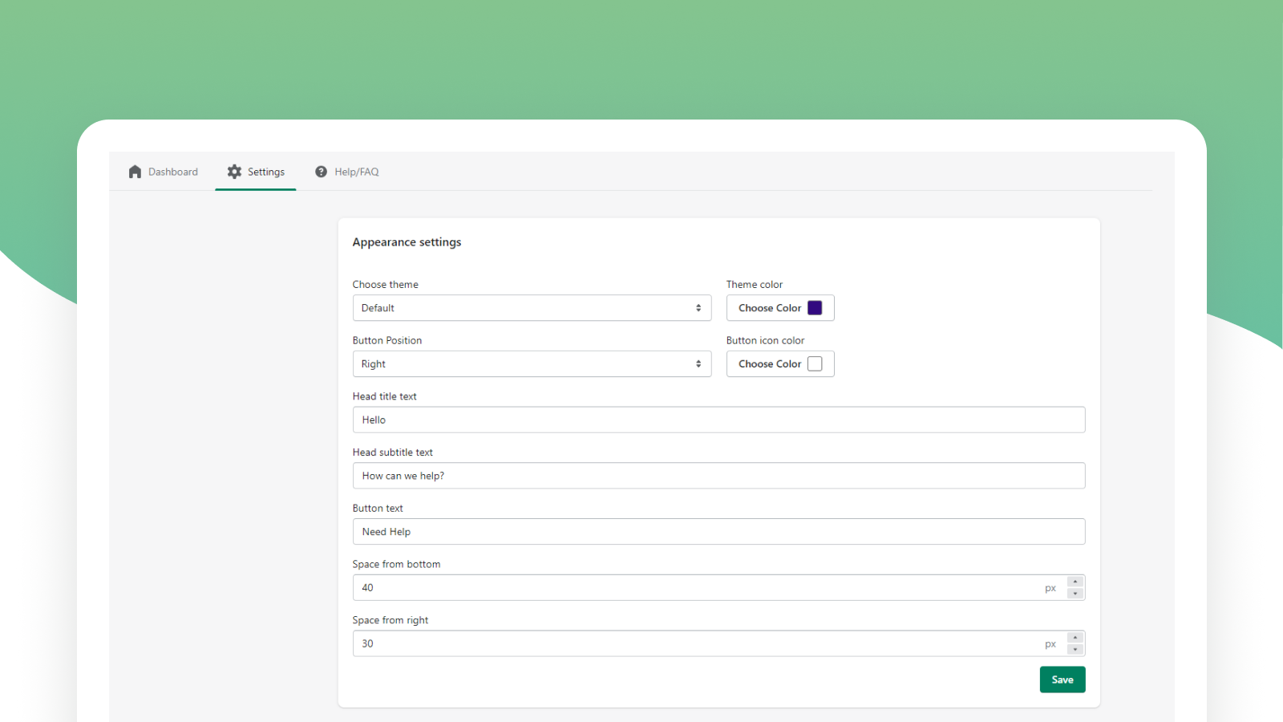Click the home icon beside Dashboard
The width and height of the screenshot is (1283, 722).
pyautogui.click(x=135, y=171)
